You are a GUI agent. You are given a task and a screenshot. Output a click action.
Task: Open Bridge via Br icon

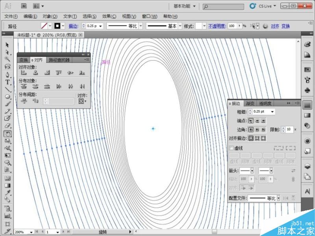coord(24,6)
